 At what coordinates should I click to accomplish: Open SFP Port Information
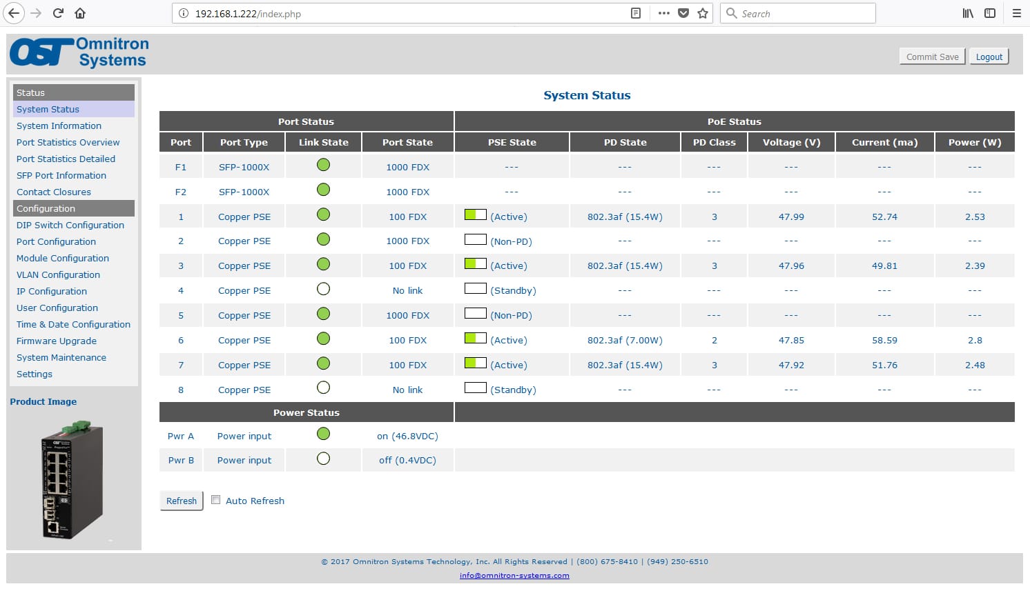click(x=61, y=175)
